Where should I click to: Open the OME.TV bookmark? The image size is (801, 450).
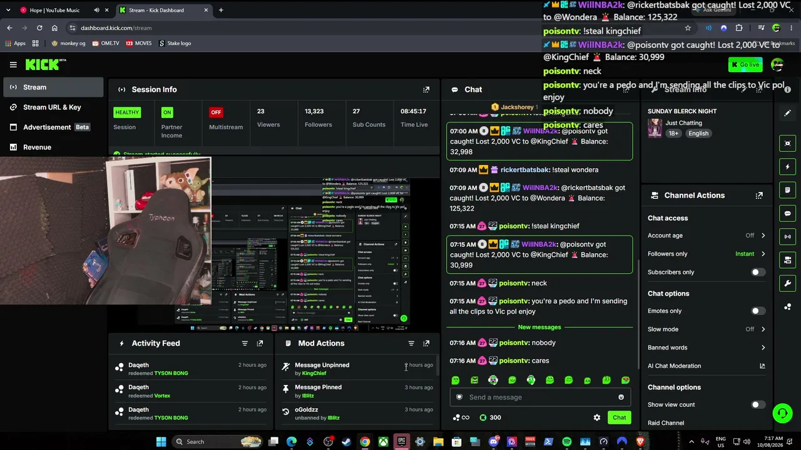click(105, 43)
